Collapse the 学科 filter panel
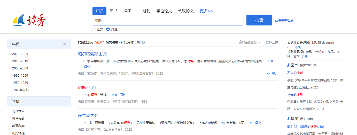Viewport: 357px width, 135px height. pos(65,102)
